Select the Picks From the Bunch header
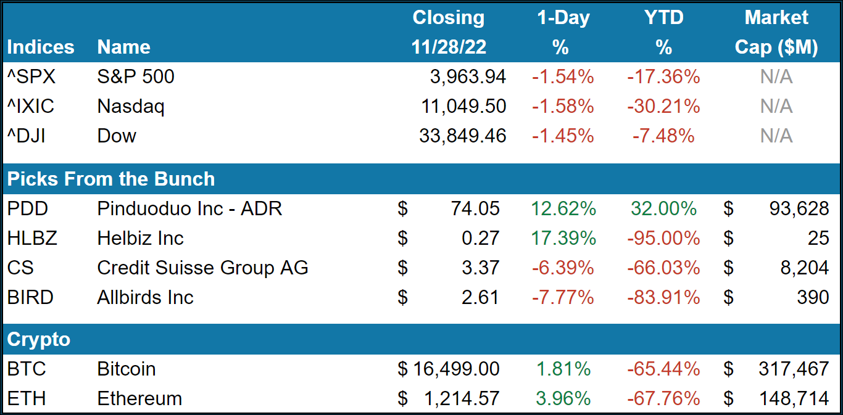This screenshot has width=843, height=415. [111, 179]
